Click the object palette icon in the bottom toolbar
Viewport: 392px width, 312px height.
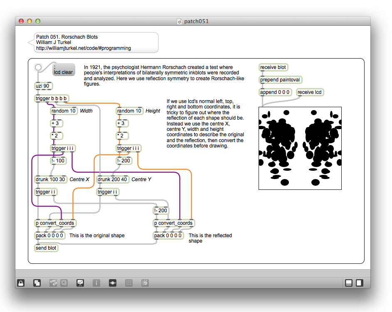tap(53, 283)
